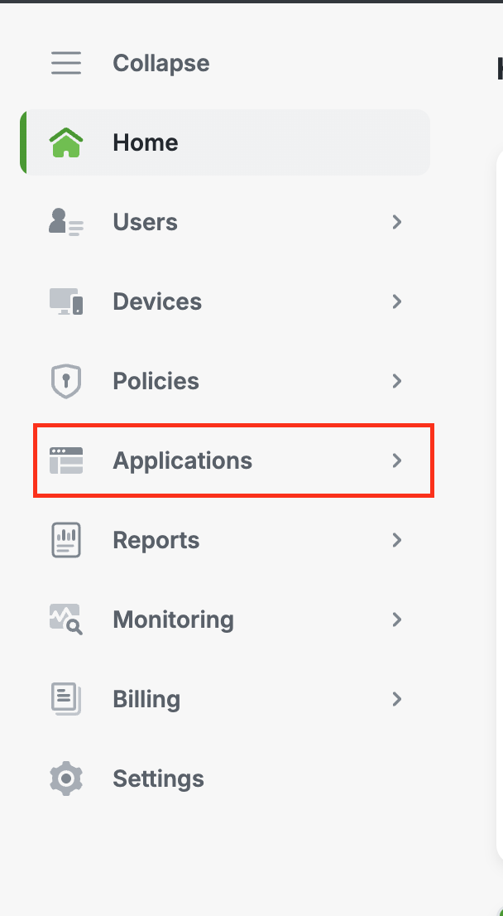Expand the Applications submenu chevron
The width and height of the screenshot is (503, 916).
(397, 460)
